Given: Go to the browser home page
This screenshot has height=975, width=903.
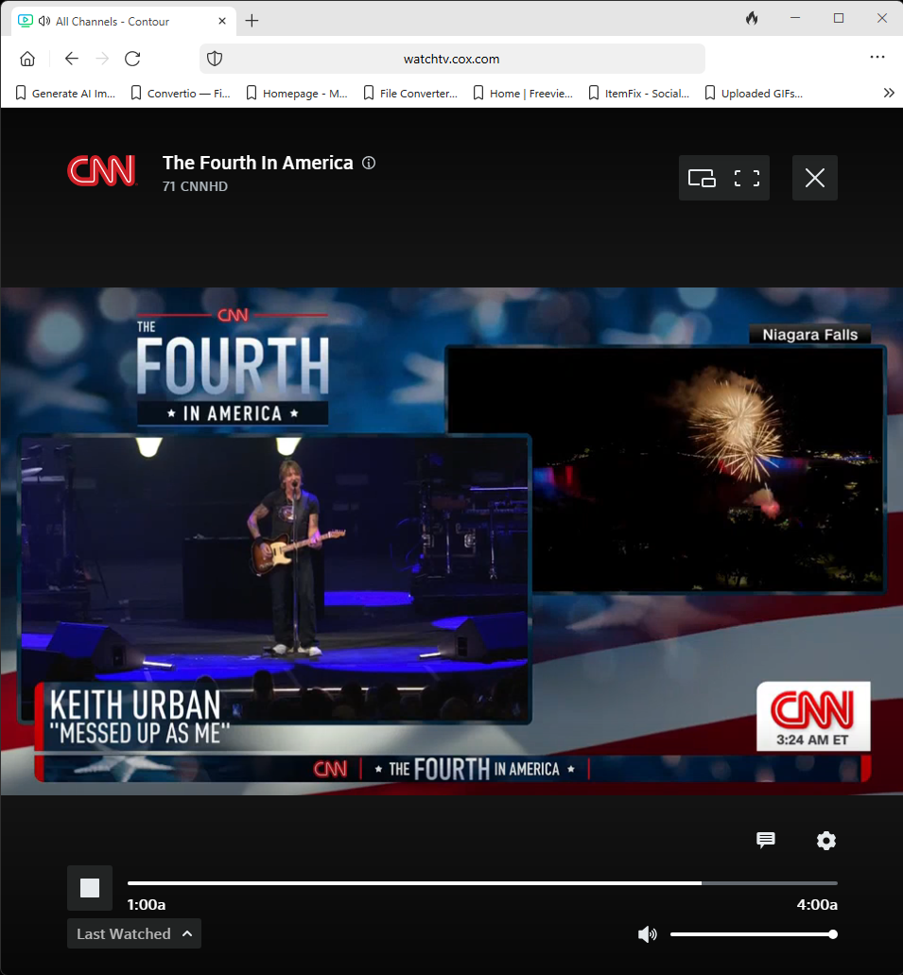Looking at the screenshot, I should 27,59.
